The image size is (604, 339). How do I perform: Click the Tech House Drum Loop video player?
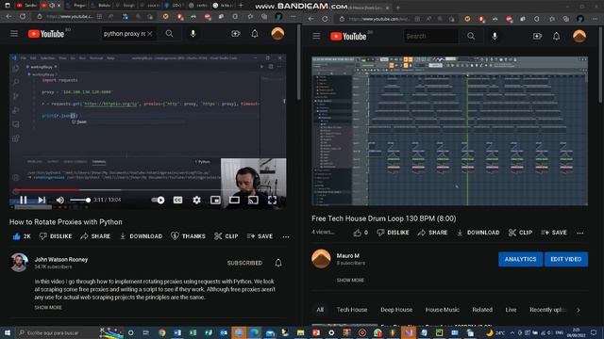pyautogui.click(x=449, y=131)
